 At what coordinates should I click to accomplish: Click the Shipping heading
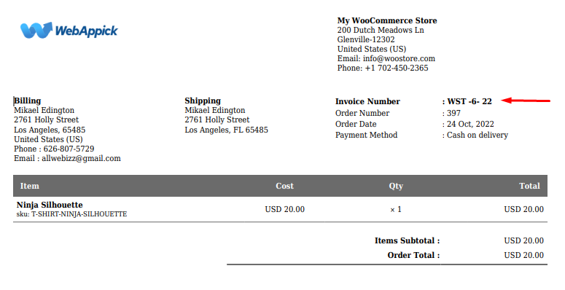tap(203, 101)
